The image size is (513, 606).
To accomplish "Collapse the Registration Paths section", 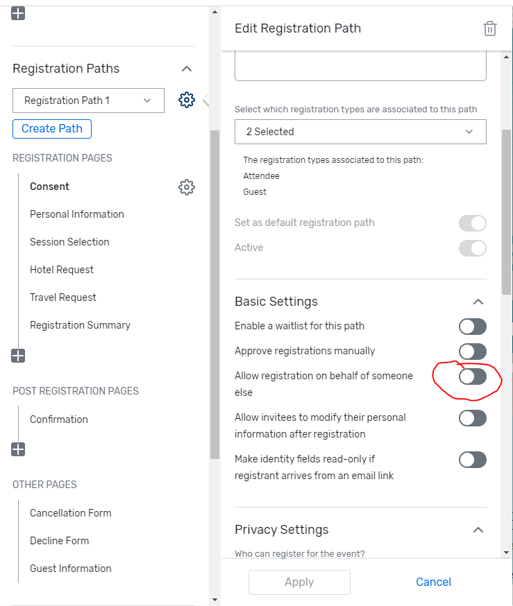I will pyautogui.click(x=187, y=69).
